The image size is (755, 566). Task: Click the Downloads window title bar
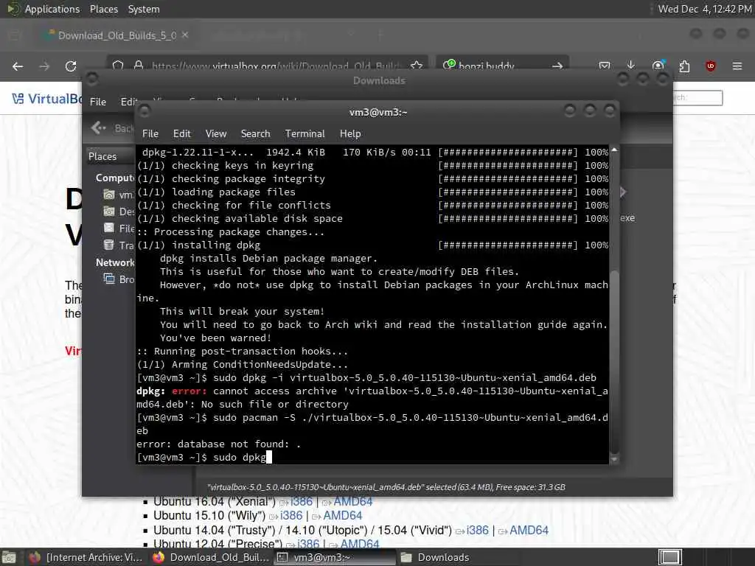[x=378, y=80]
